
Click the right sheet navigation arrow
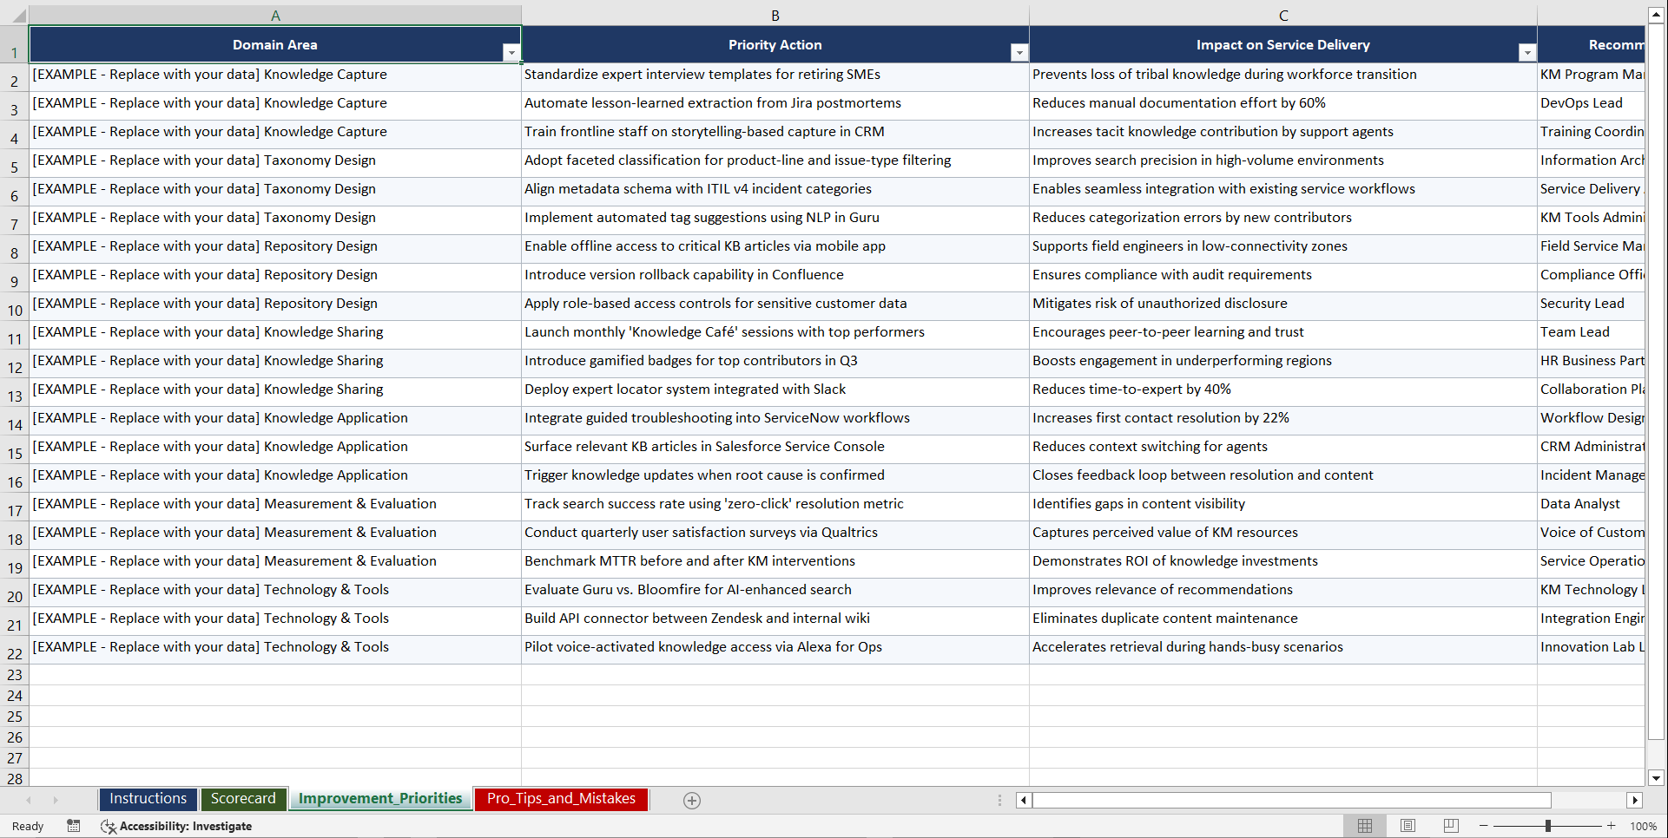click(x=56, y=800)
